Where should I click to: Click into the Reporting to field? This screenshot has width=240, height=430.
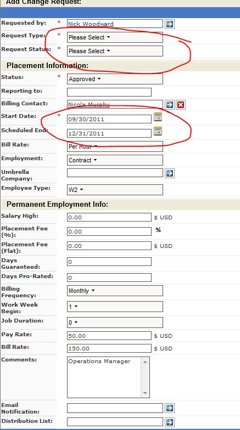[x=109, y=92]
